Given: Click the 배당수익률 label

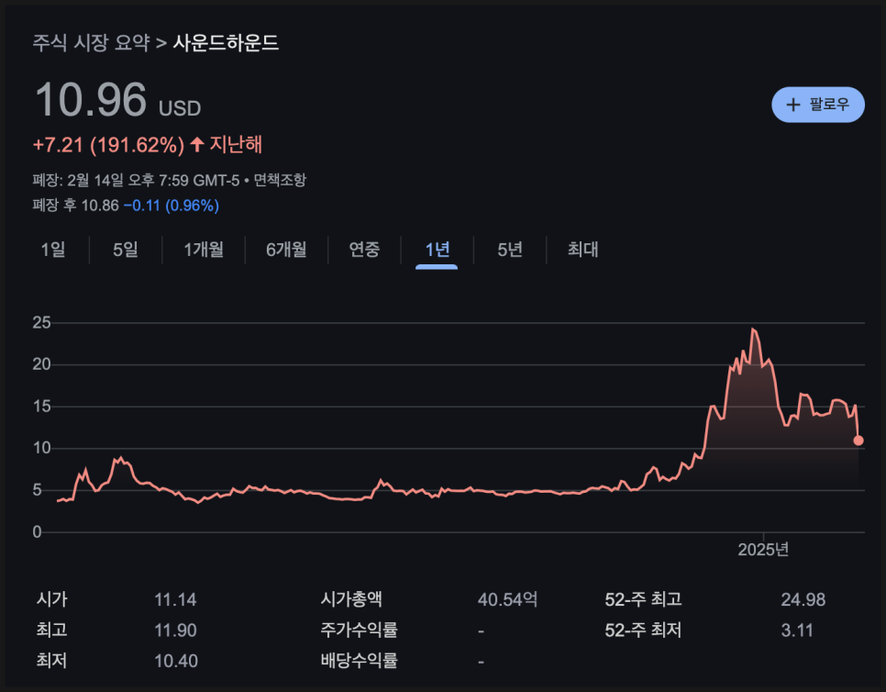Looking at the screenshot, I should 359,661.
